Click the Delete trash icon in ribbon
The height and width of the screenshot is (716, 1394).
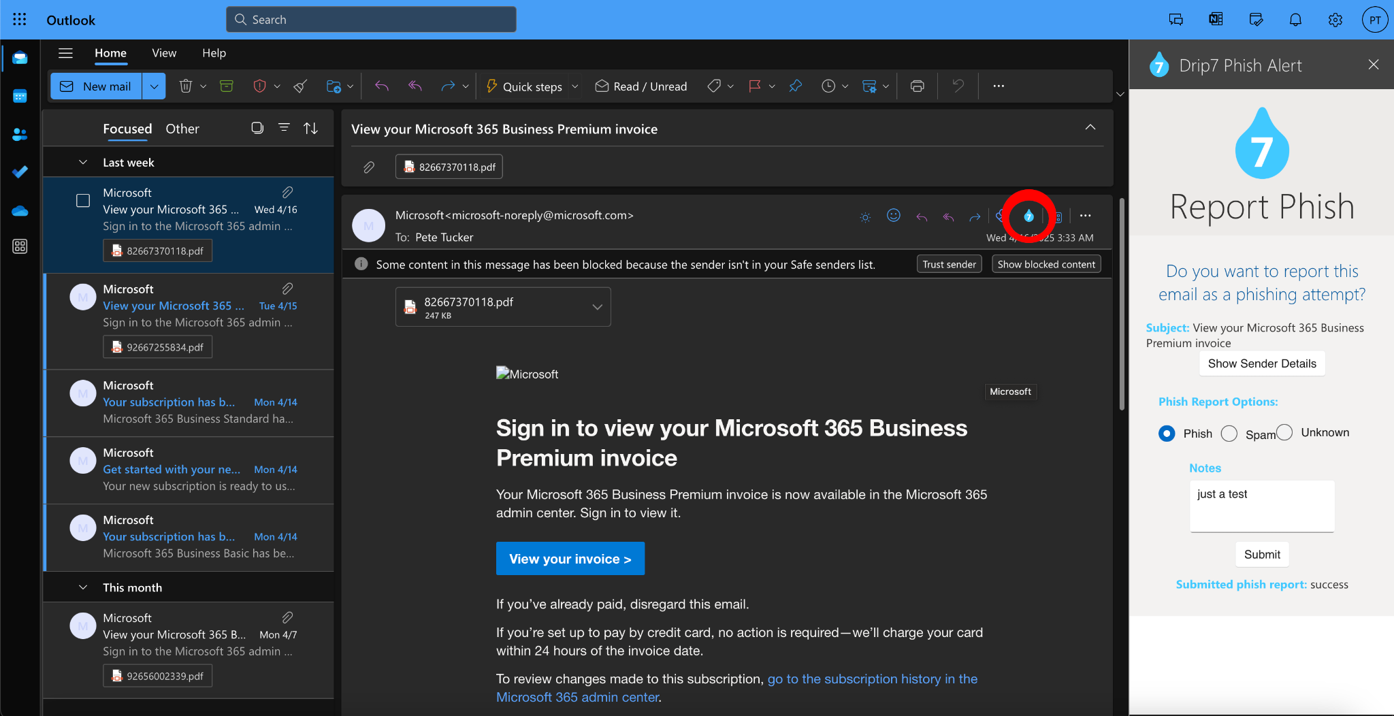(185, 86)
